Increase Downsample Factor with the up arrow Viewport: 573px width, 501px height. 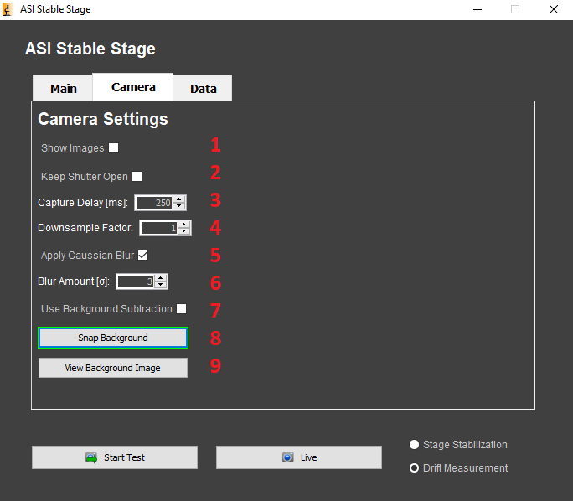coord(184,224)
